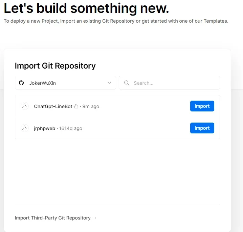Image resolution: width=243 pixels, height=232 pixels.
Task: Import the jrphpweb repository
Action: tap(202, 128)
